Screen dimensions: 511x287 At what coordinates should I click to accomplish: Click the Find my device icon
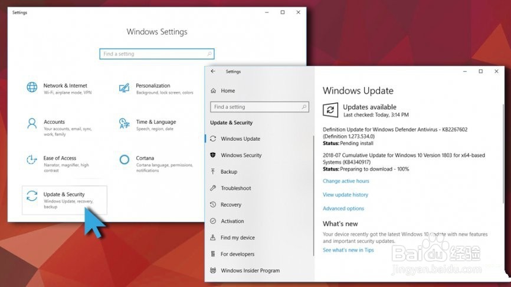click(213, 237)
